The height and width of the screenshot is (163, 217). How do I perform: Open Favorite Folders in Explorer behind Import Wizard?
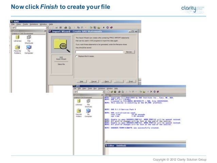click(17, 50)
